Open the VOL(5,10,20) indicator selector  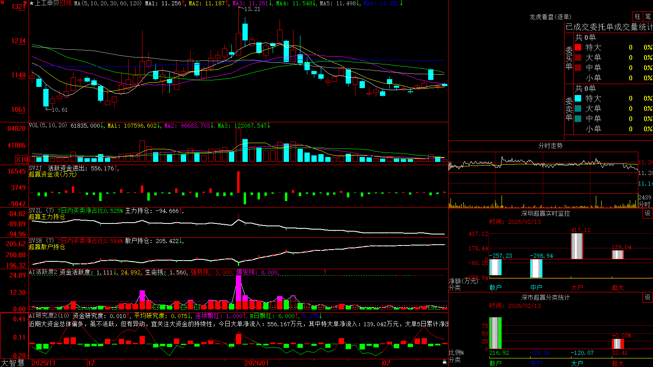pyautogui.click(x=48, y=126)
